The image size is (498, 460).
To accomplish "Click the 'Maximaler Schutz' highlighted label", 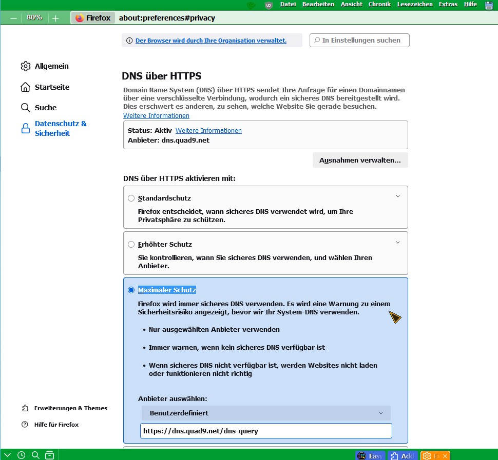I will (x=167, y=290).
